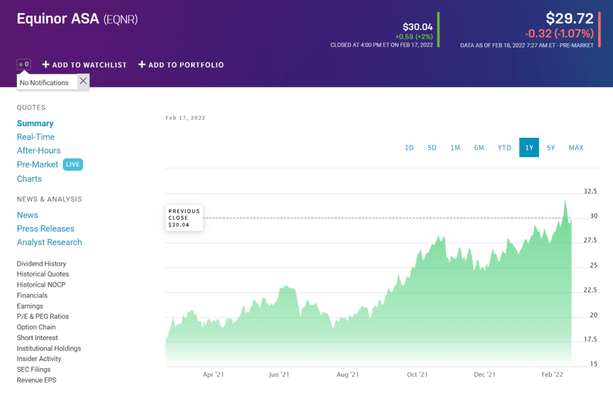Select the active 1Y range tab
Image resolution: width=613 pixels, height=394 pixels.
(529, 147)
